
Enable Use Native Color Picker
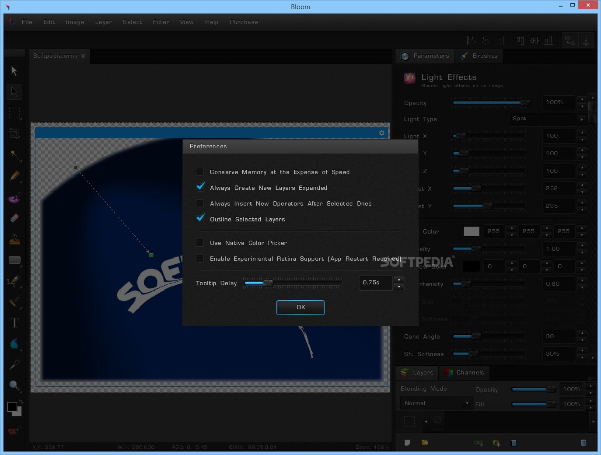tap(200, 243)
